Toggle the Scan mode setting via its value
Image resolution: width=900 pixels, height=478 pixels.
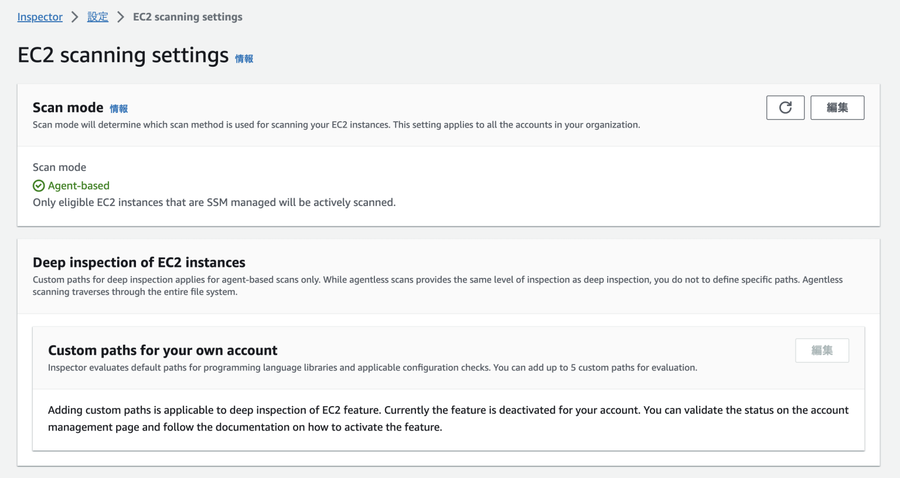pos(77,185)
